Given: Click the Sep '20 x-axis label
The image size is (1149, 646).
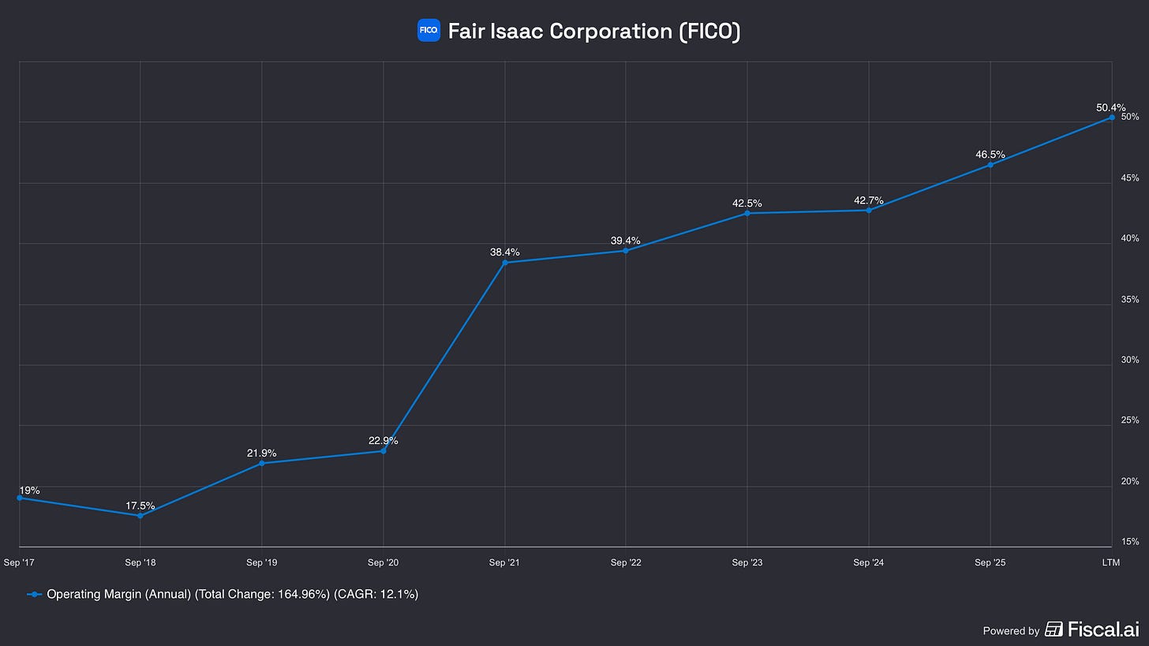Looking at the screenshot, I should [384, 562].
